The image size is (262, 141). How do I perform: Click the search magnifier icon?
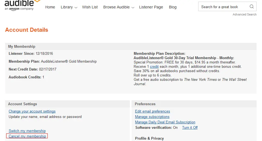pyautogui.click(x=251, y=7)
